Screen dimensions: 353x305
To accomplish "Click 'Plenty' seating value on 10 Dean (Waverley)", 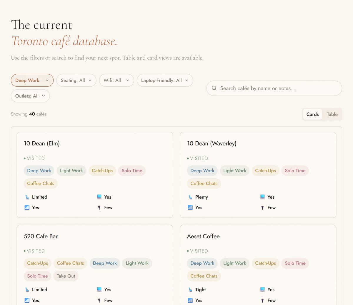I will 202,197.
